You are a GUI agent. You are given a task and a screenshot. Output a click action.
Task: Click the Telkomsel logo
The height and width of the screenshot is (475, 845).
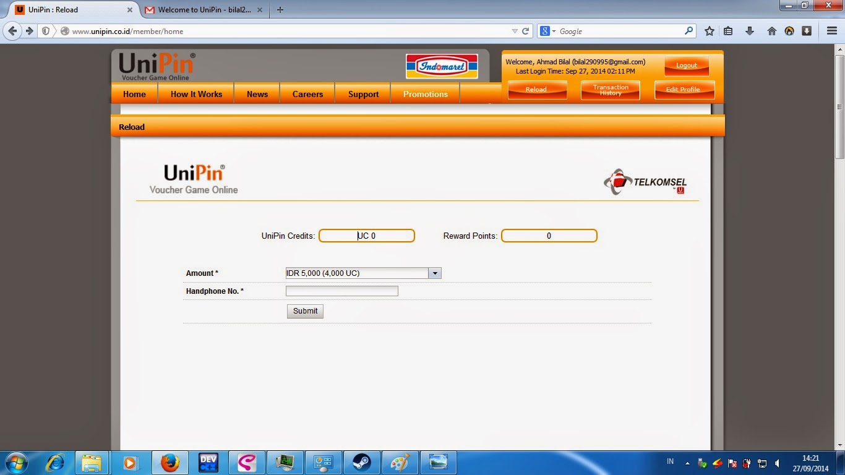coord(645,182)
